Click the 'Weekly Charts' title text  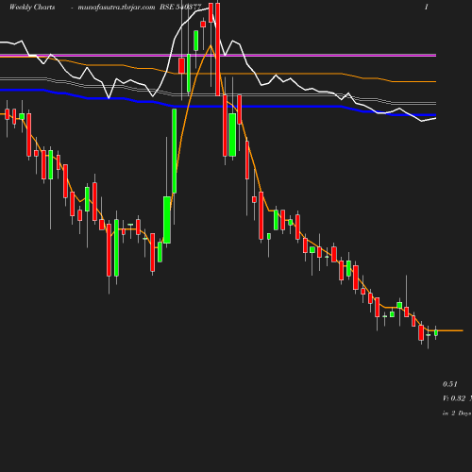click(32, 7)
